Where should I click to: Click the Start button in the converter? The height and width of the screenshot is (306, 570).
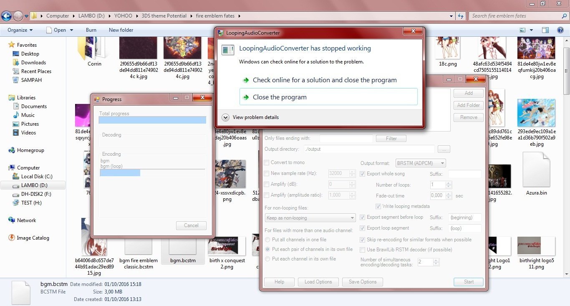(x=469, y=282)
